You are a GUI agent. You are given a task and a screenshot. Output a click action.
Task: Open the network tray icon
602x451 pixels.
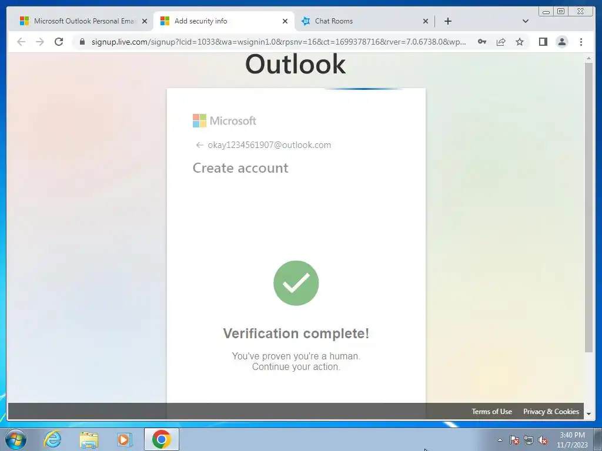[x=529, y=440]
